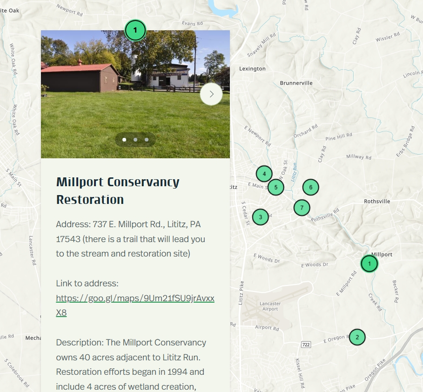The height and width of the screenshot is (392, 423).
Task: Click the Address text for 737 E. Millport Rd.
Action: (131, 239)
